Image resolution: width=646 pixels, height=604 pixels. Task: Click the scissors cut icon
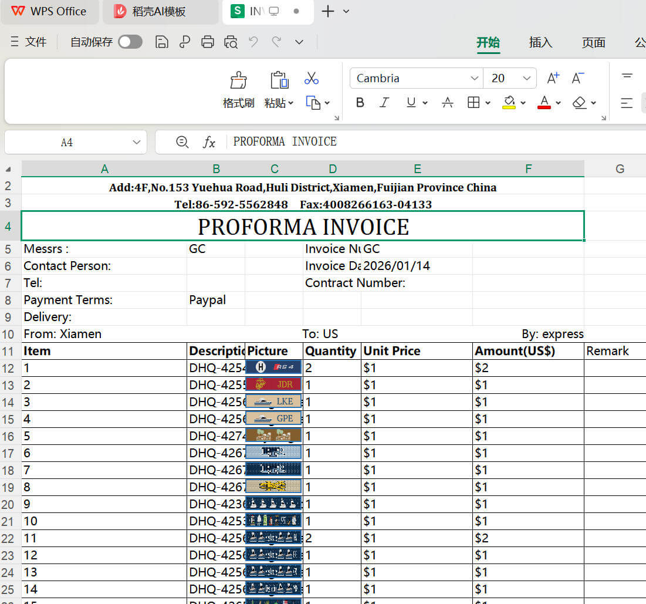point(312,78)
